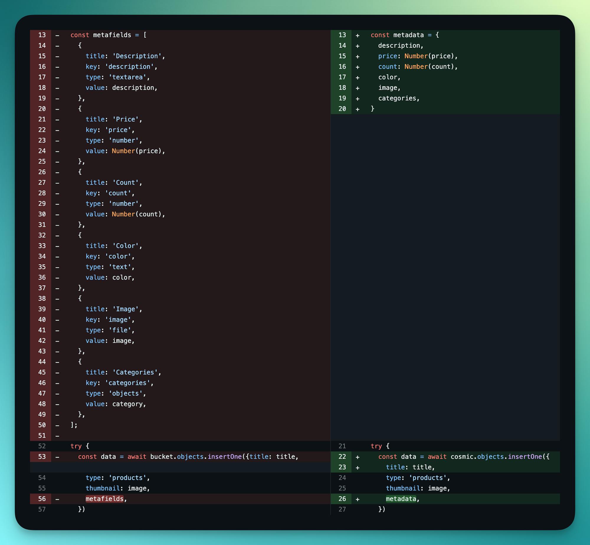590x545 pixels.
Task: Click '})' on left line 57
Action: [82, 509]
